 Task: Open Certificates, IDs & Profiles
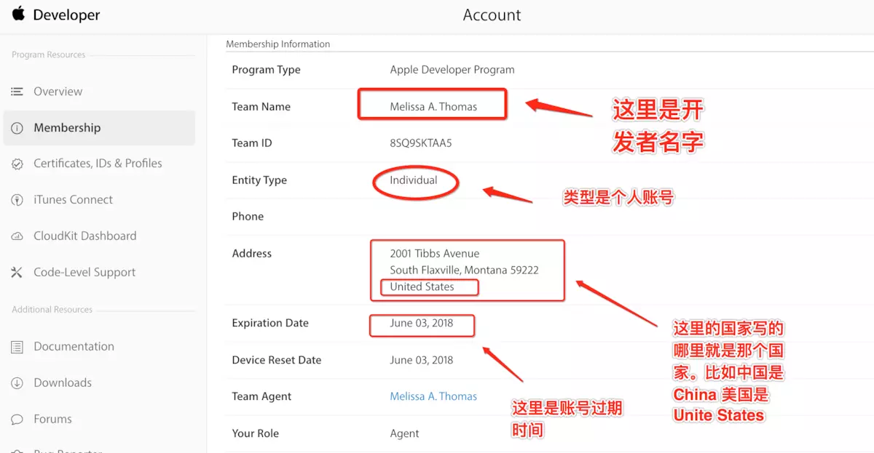[99, 164]
